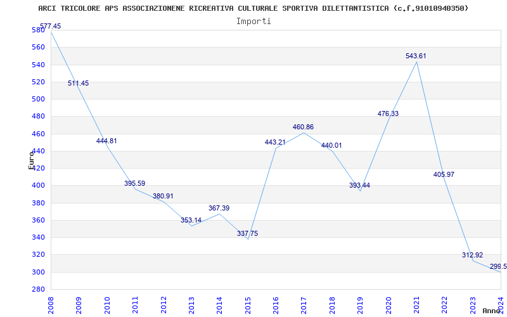The width and height of the screenshot is (507, 317).
Task: Click the 2011 x-axis year label
Action: pyautogui.click(x=135, y=305)
